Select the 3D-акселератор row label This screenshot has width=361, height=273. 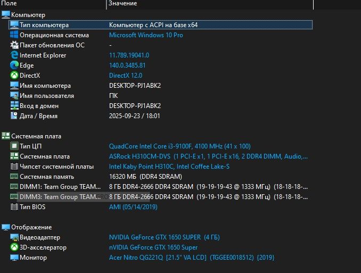tap(43, 247)
